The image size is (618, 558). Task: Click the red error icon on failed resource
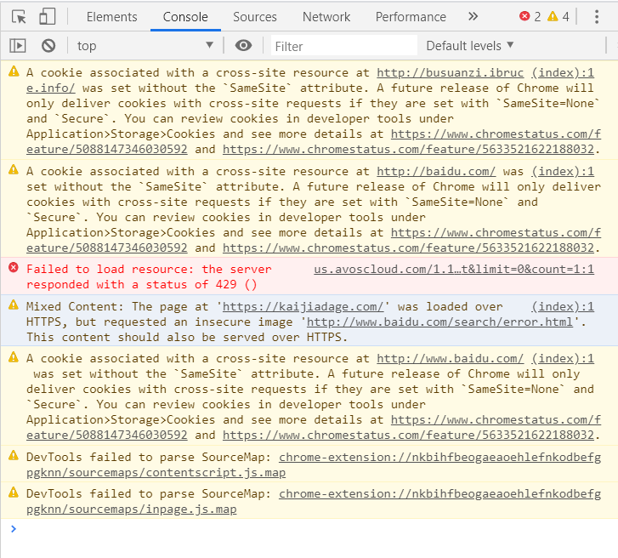(13, 269)
